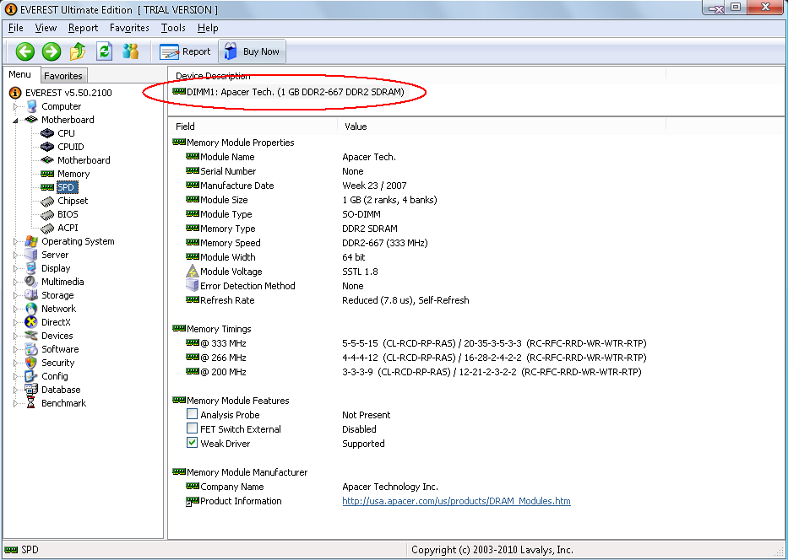Open the Help menu

tap(208, 28)
